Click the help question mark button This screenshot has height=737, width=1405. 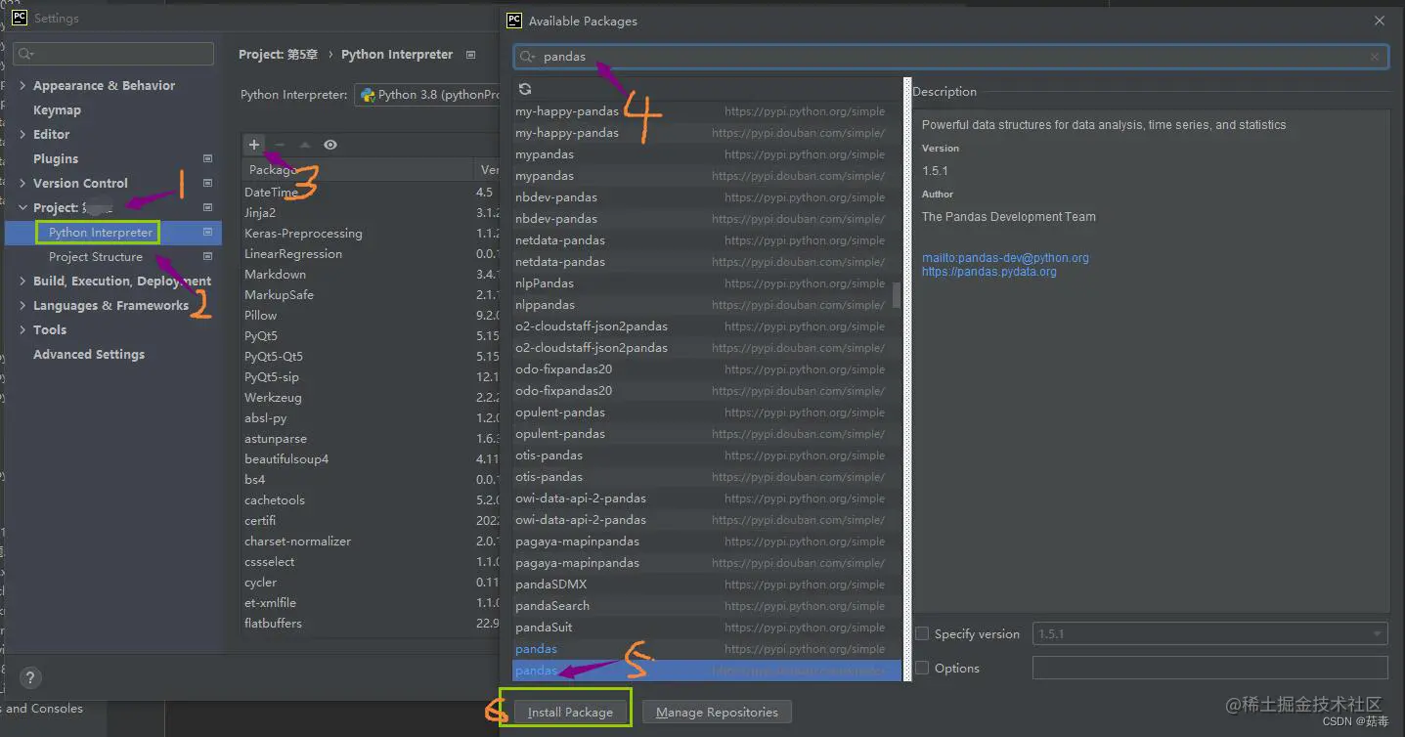(30, 677)
